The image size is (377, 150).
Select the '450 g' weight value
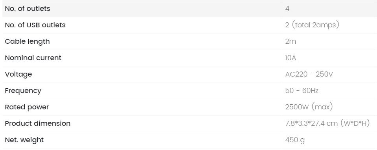click(295, 140)
